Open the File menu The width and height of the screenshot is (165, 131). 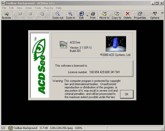pyautogui.click(x=4, y=8)
